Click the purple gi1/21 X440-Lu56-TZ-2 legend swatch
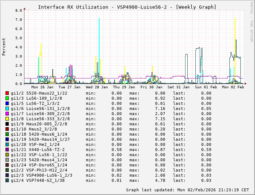The image size is (255, 195). point(7,150)
